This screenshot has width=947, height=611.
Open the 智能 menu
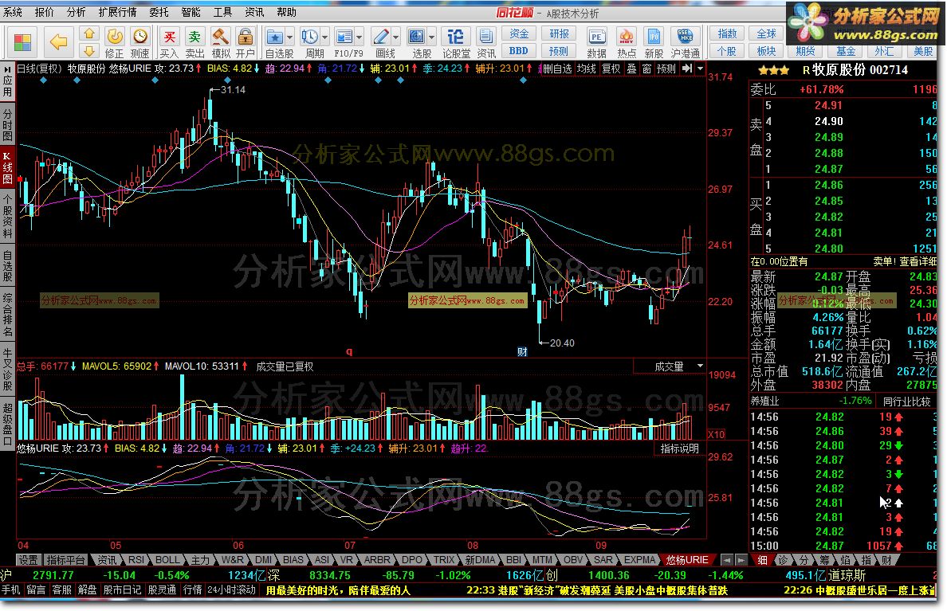[x=191, y=12]
